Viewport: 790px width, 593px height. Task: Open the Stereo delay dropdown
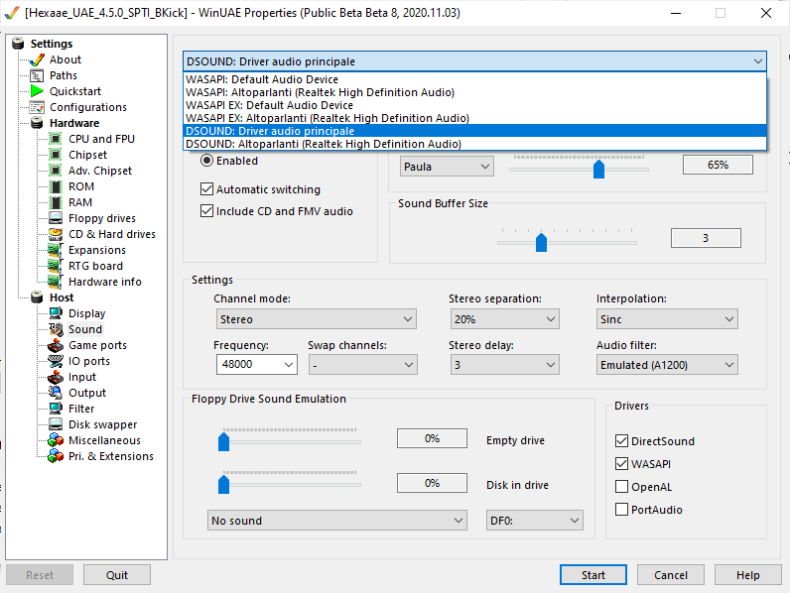coord(505,365)
